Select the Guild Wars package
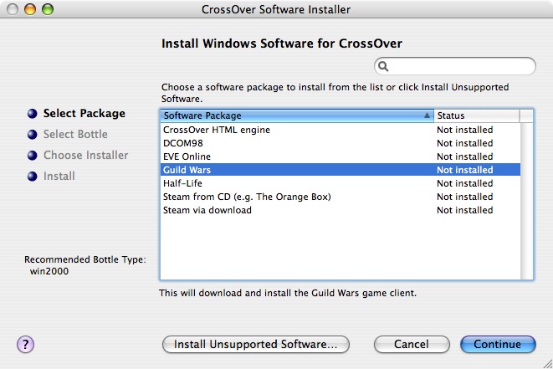The image size is (553, 369). coord(341,170)
